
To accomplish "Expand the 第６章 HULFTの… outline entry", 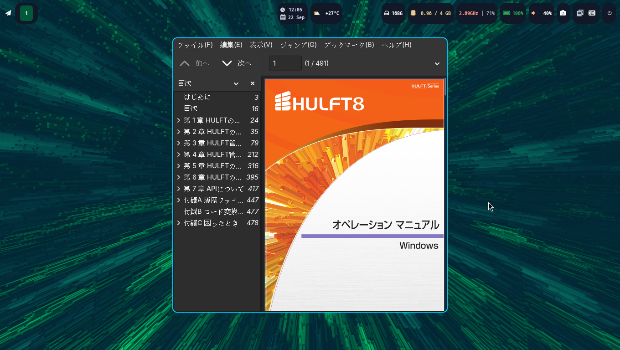I will tap(179, 177).
